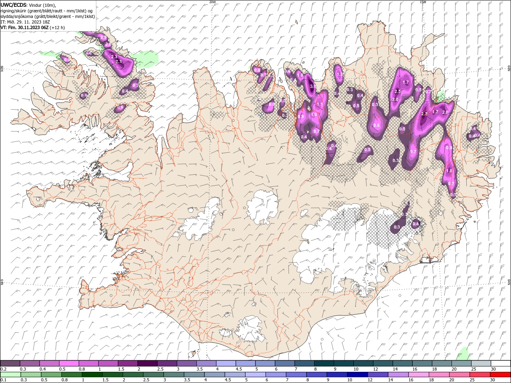Click the light lavender 4–4.5 snow legend swatch
This screenshot has height=383, width=511.
pyautogui.click(x=226, y=363)
